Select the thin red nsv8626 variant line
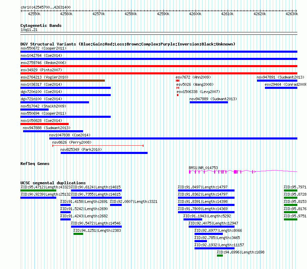 [x=98, y=146]
